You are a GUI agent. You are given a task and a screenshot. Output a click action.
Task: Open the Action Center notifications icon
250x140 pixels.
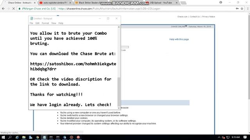(x=245, y=137)
